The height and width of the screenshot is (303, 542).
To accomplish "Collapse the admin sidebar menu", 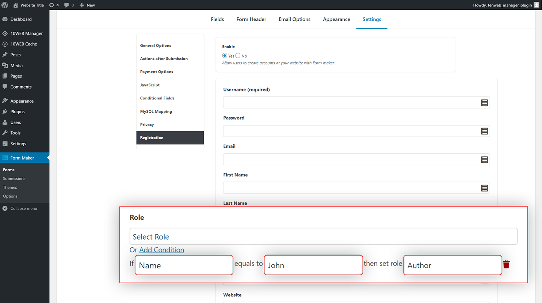I will [x=23, y=209].
